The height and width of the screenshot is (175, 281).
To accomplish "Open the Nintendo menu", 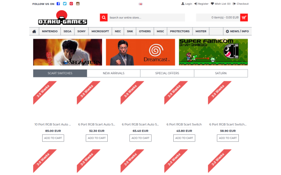I will 50,31.
